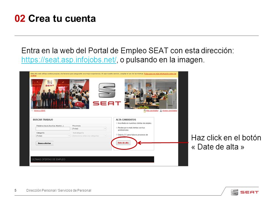
Task: Click the central SEAT logo in the webpage
Action: tap(107, 94)
